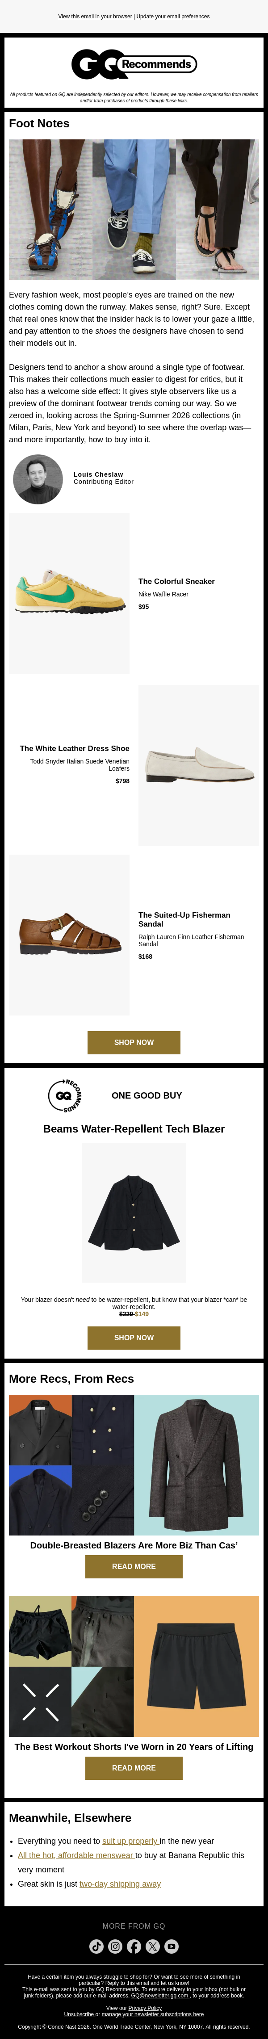Click the white suede Venetian loafer image

tap(198, 765)
